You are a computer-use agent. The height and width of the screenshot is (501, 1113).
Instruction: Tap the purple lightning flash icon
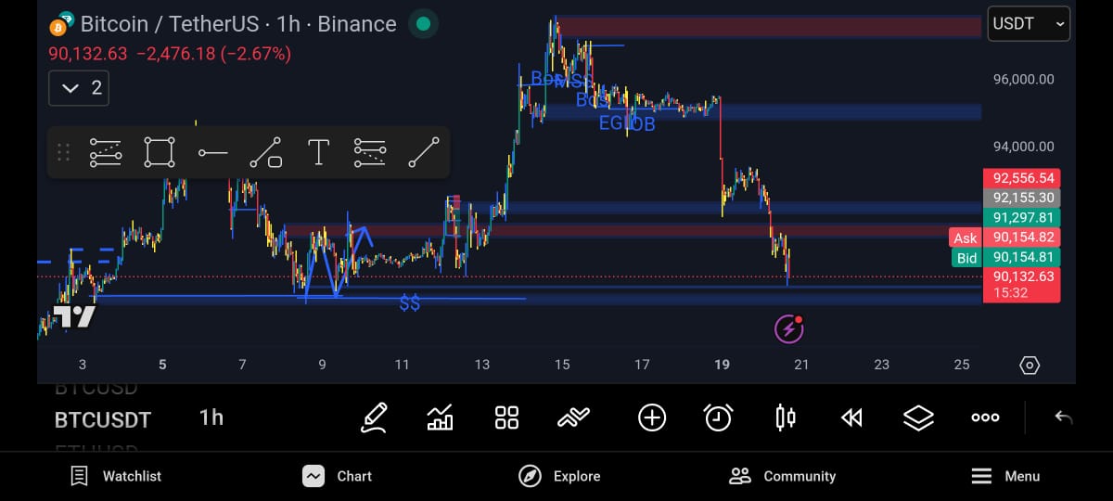tap(788, 328)
